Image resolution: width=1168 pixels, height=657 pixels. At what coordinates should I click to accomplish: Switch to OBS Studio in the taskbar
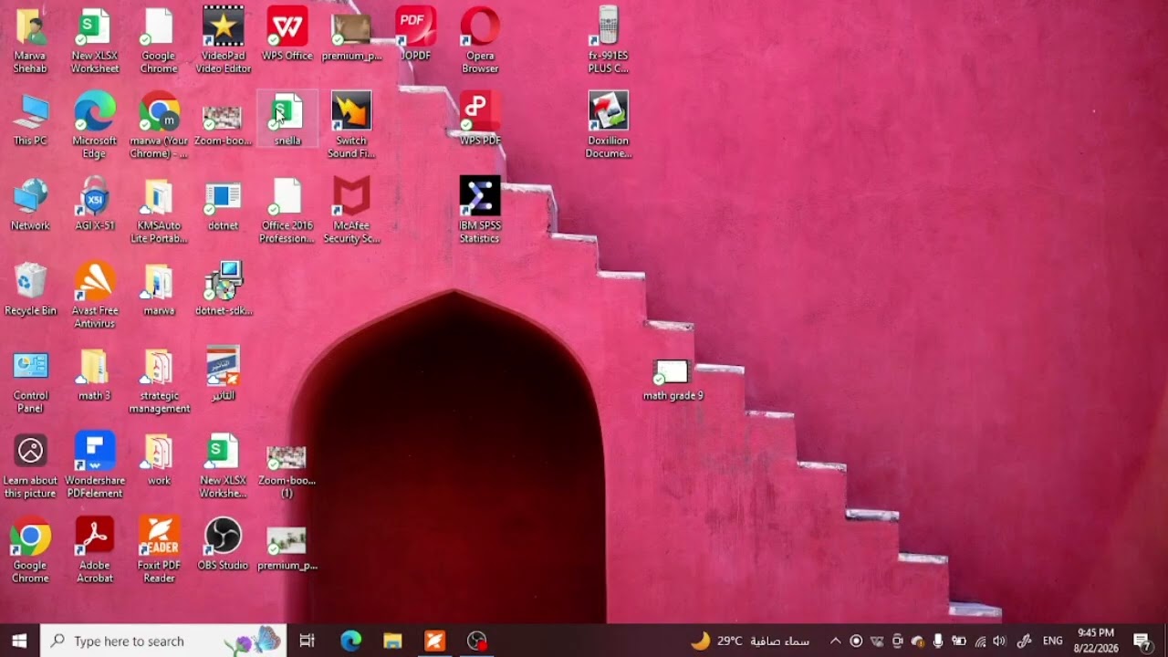point(477,641)
